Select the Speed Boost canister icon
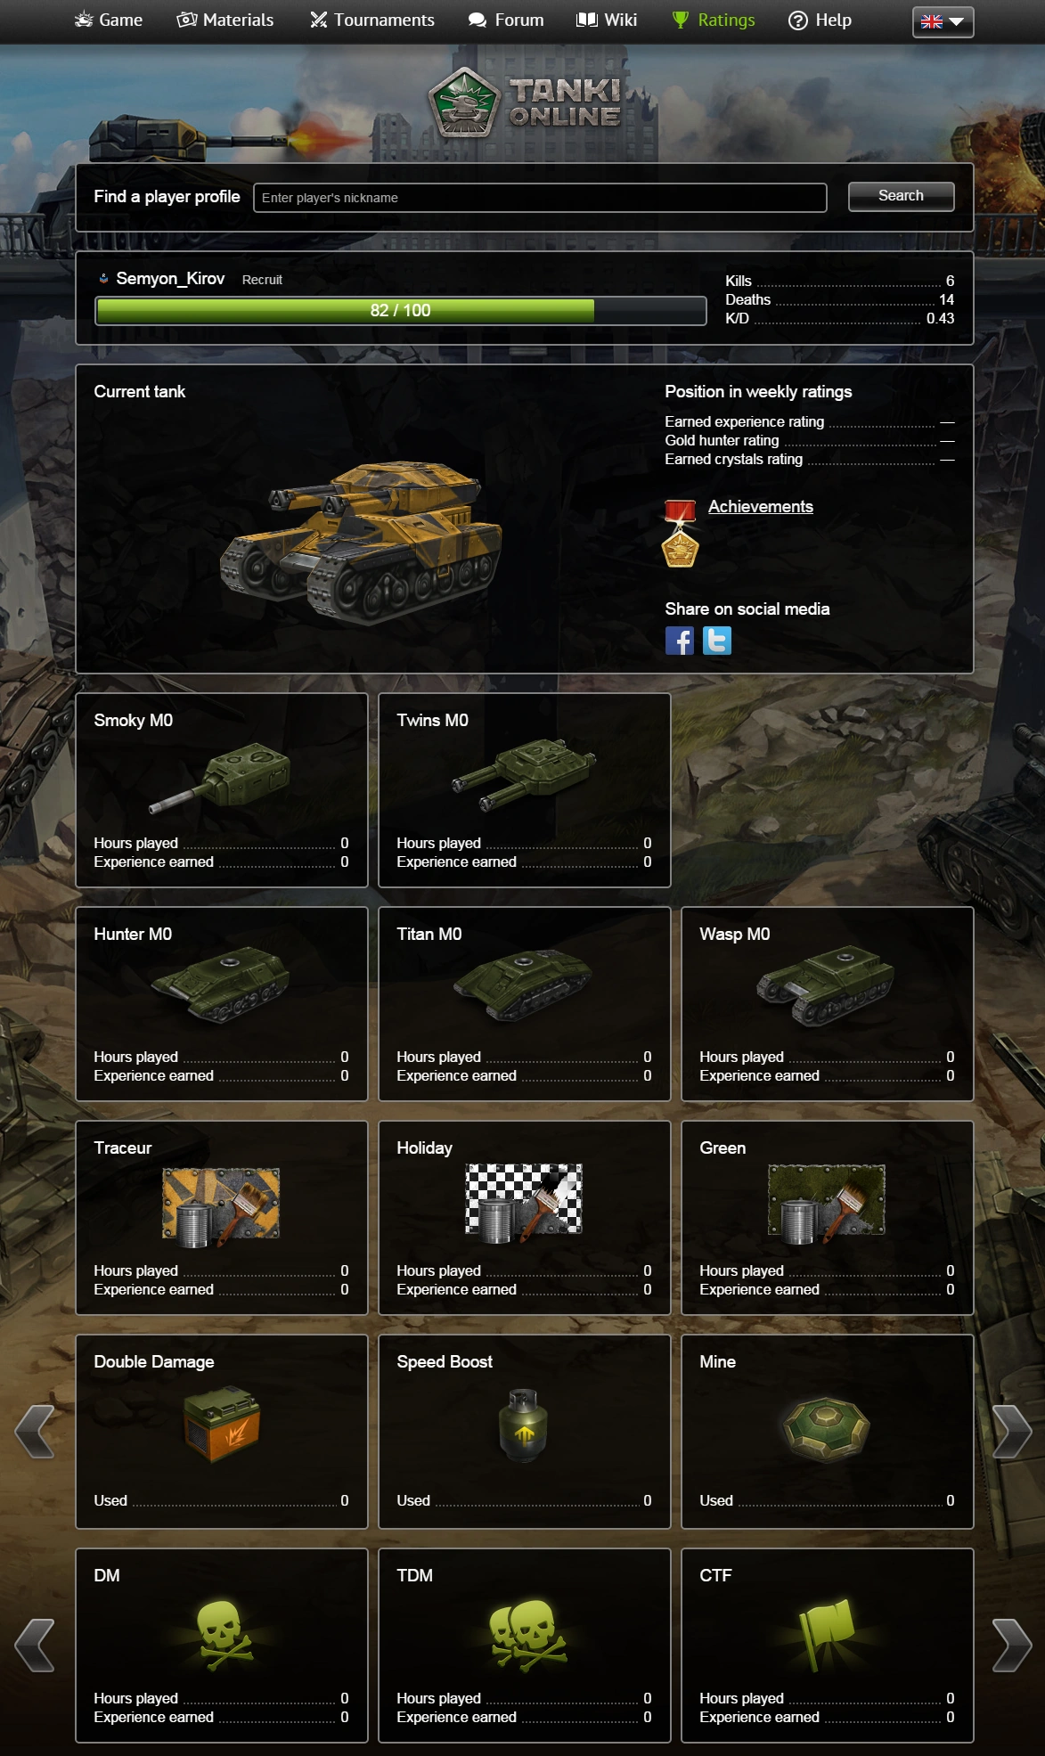This screenshot has width=1045, height=1756. pos(524,1425)
